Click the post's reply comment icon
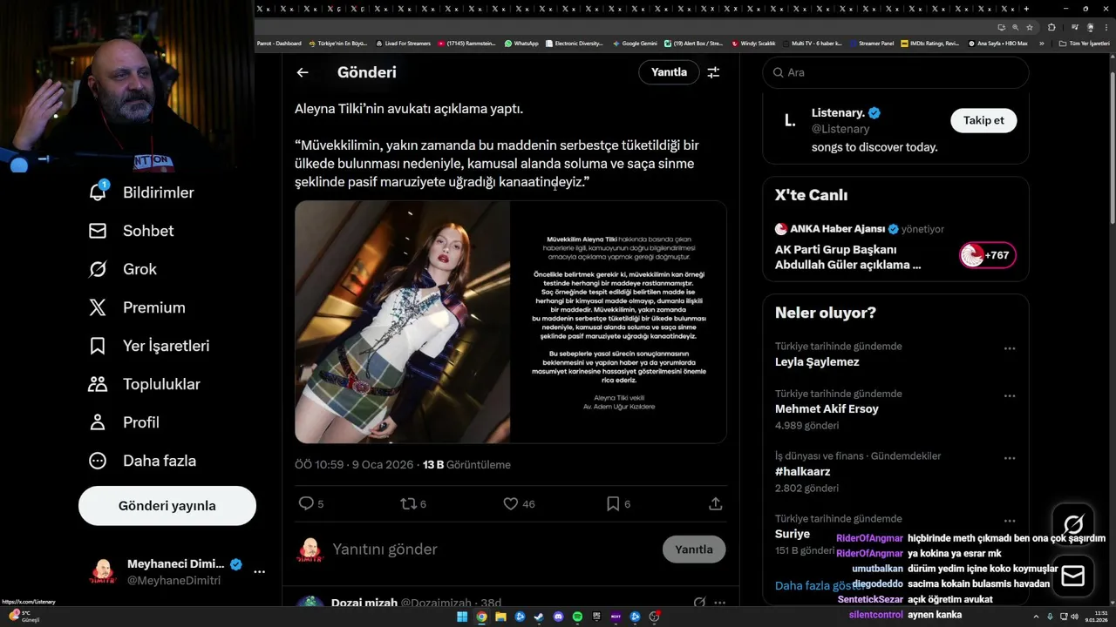 pos(306,503)
